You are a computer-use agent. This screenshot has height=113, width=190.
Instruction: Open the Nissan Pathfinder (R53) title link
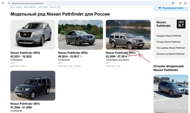pyautogui.click(x=25, y=53)
